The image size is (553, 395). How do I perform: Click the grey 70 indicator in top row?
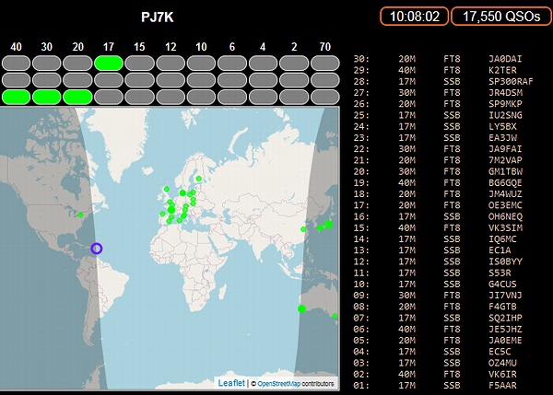tap(325, 64)
